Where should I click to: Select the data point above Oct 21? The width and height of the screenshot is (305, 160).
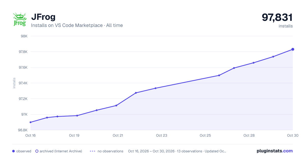tap(116, 105)
